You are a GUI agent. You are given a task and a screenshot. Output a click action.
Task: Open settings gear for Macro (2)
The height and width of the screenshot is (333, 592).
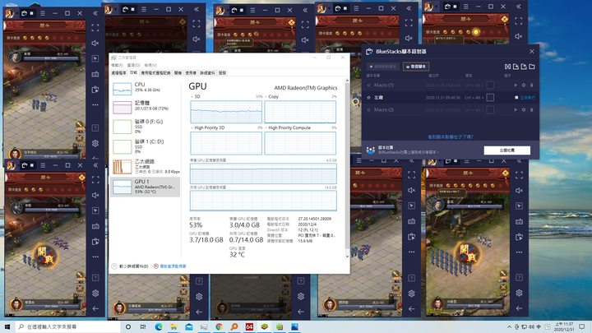click(524, 110)
